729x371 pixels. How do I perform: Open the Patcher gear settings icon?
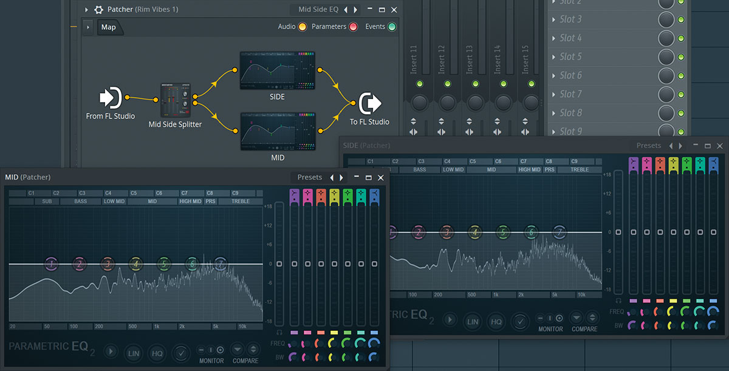tap(98, 10)
